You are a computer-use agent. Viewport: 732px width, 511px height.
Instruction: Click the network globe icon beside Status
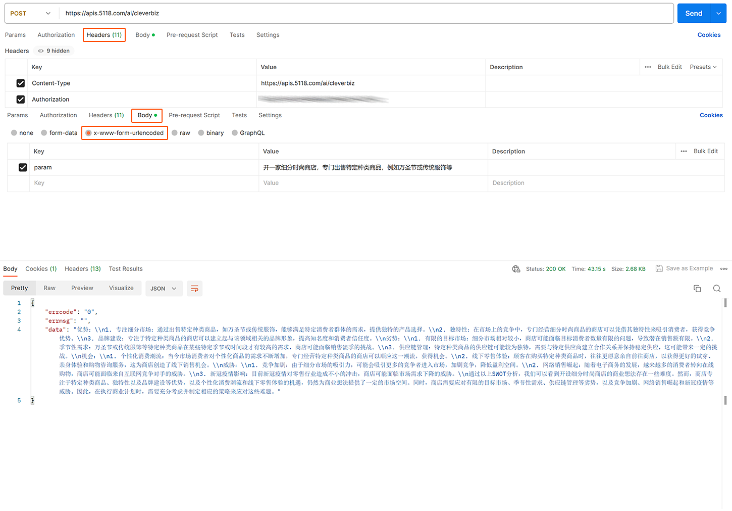point(516,269)
